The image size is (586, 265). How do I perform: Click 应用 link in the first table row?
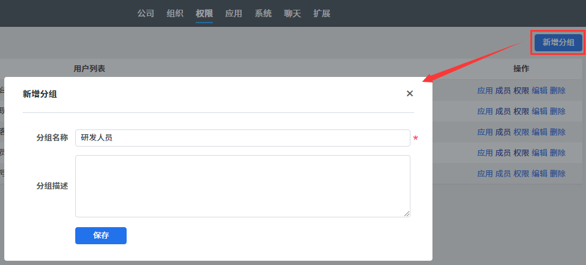tap(484, 90)
